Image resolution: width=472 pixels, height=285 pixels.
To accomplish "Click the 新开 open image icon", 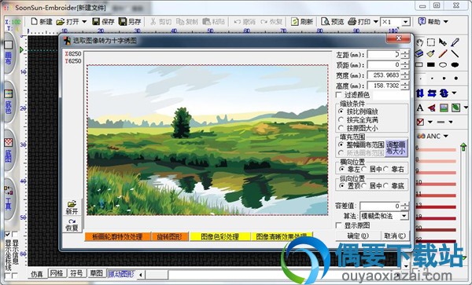I will click(x=72, y=207).
